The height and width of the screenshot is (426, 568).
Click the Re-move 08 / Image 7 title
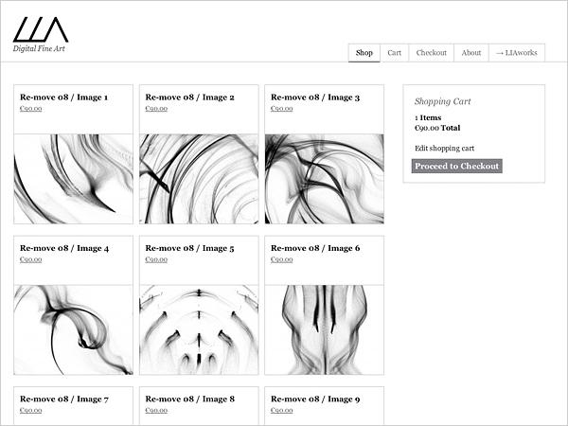63,399
